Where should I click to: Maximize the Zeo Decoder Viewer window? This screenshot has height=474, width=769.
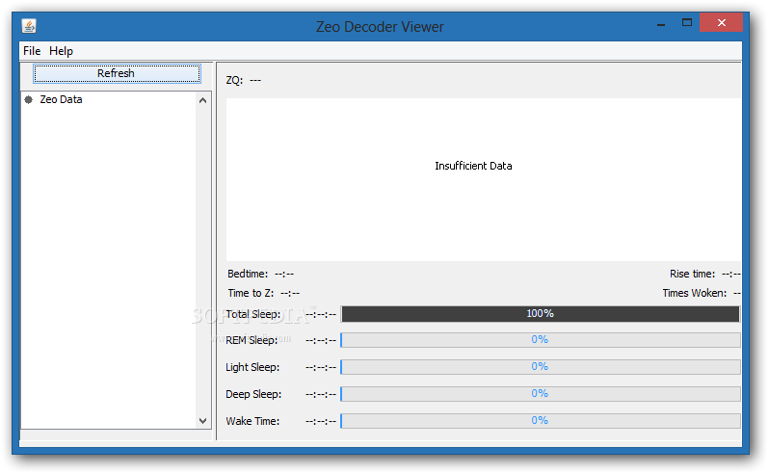pyautogui.click(x=686, y=22)
